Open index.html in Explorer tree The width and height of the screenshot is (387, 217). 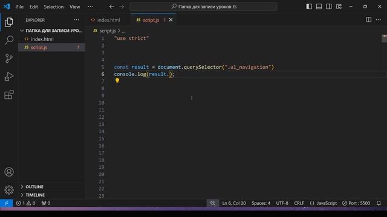pos(51,39)
